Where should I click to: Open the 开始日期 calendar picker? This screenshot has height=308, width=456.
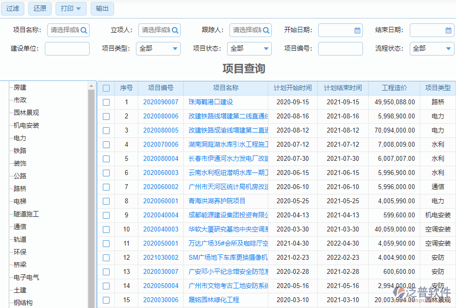click(x=358, y=30)
